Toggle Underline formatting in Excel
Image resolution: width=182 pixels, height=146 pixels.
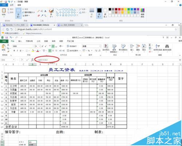coord(20,51)
